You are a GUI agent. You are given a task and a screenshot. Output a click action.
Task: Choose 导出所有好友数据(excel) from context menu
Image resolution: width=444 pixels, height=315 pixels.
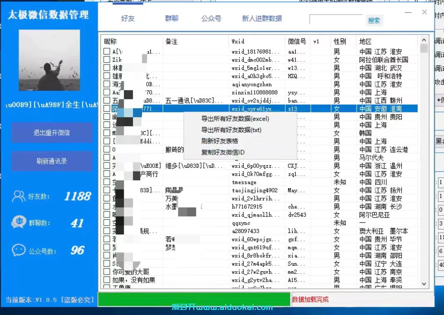pyautogui.click(x=235, y=119)
